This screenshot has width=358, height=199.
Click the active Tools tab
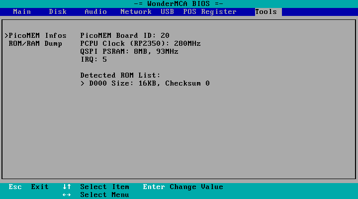(268, 12)
